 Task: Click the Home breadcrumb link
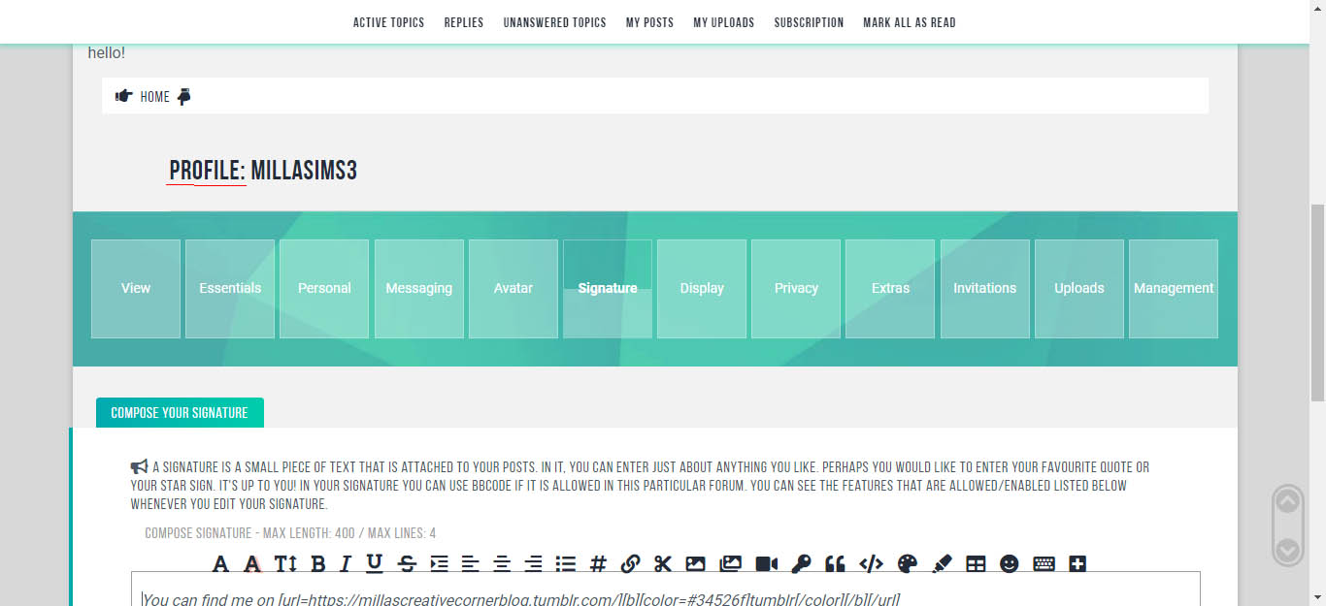154,97
